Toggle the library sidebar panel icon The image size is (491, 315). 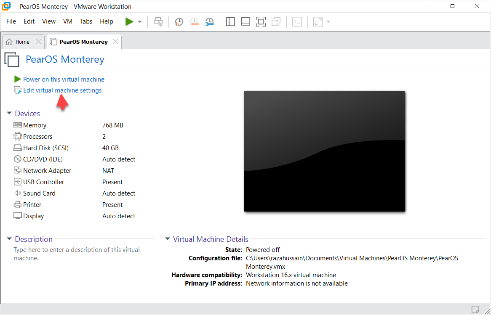click(x=230, y=22)
